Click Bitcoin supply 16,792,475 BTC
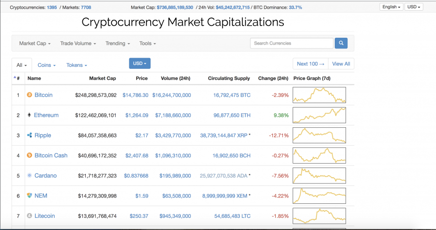 232,95
